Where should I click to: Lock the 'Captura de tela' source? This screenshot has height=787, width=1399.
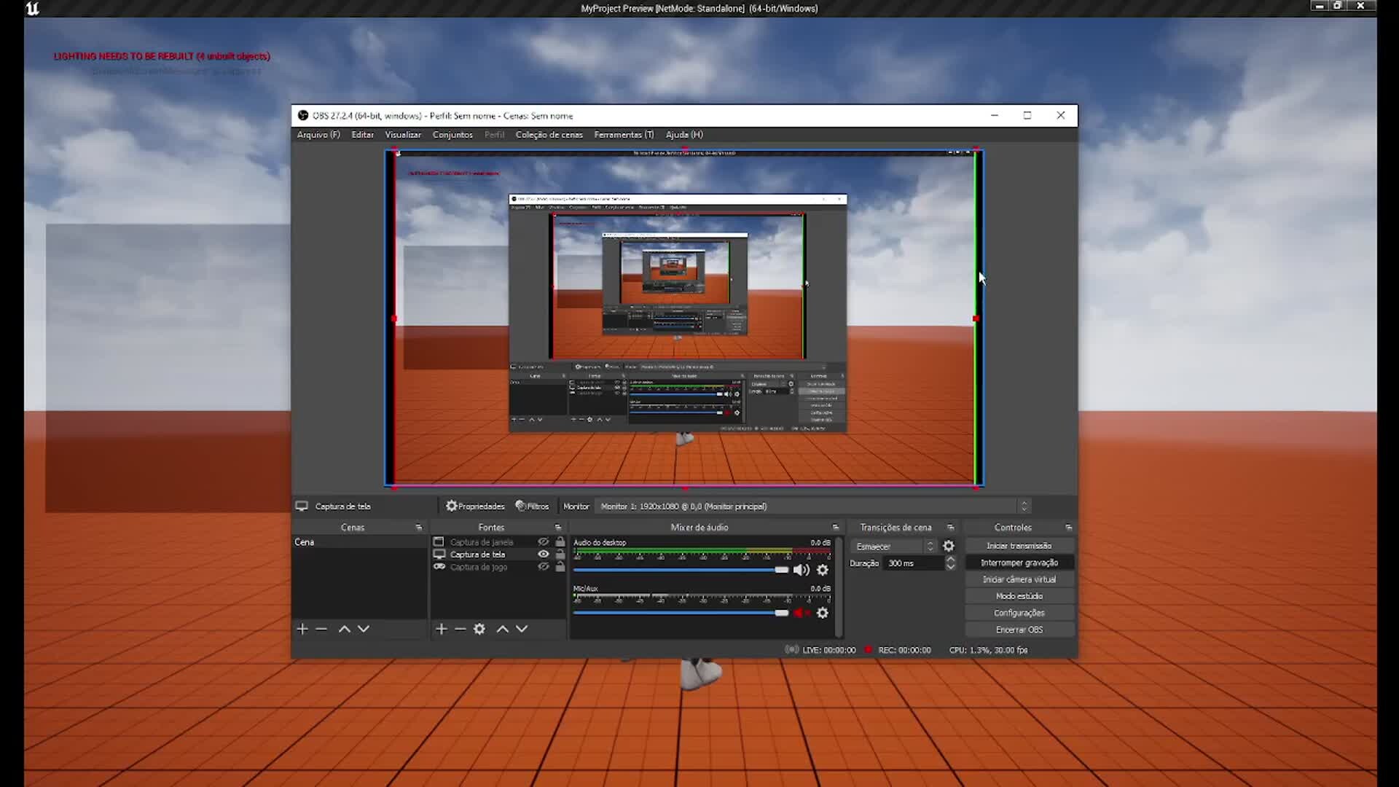(x=560, y=554)
